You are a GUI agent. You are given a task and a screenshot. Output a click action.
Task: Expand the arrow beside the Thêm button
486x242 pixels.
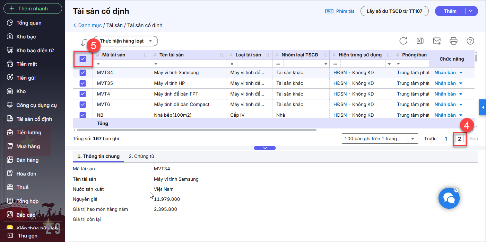pyautogui.click(x=470, y=11)
